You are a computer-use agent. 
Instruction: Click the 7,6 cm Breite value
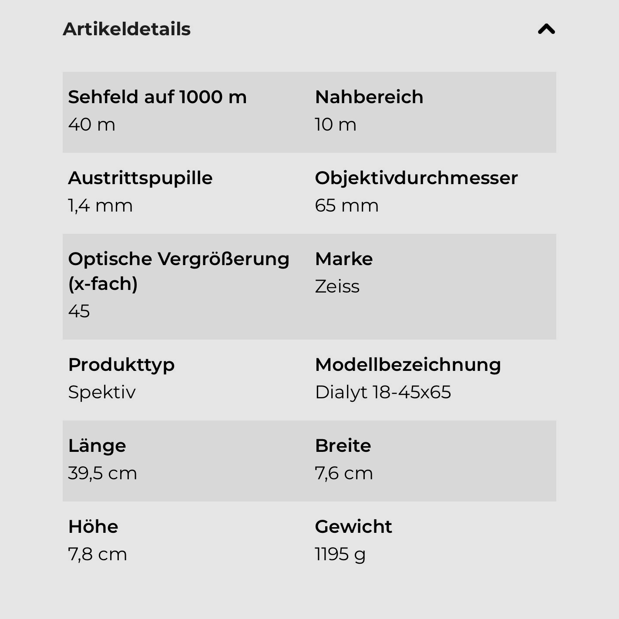click(x=343, y=473)
